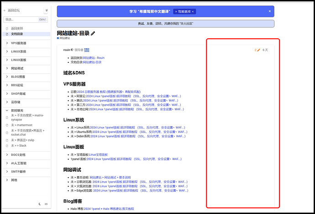Dismiss the blue banner with the X
Image resolution: width=315 pixels, height=214 pixels.
coord(270,11)
